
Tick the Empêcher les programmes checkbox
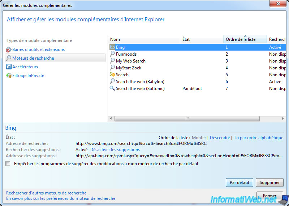pos(8,164)
